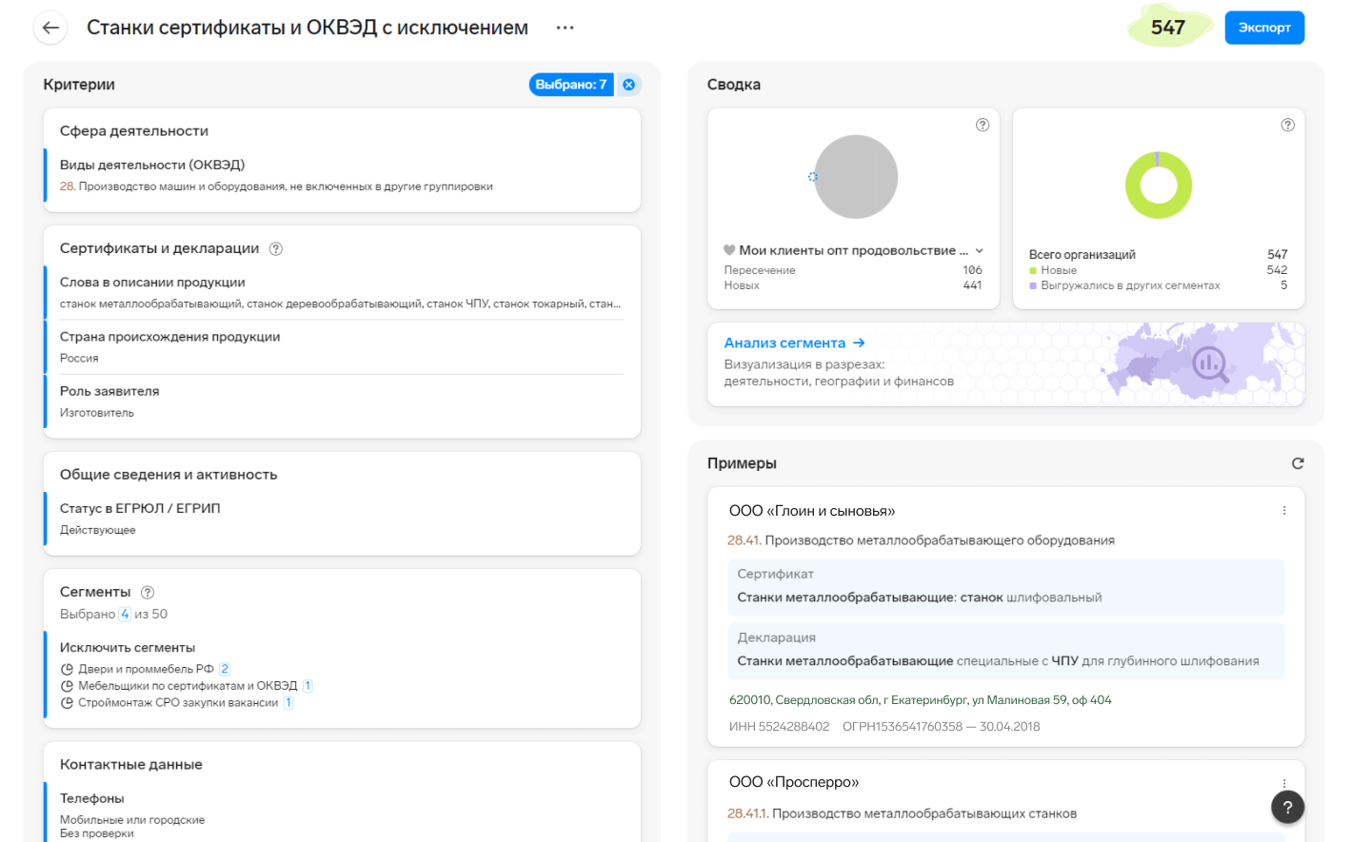Open the Анализ сегмента link

coord(794,343)
